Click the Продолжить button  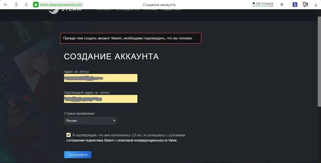[x=78, y=155]
